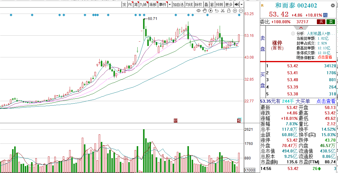Click 点击查看 beside 大买单

click(x=326, y=101)
